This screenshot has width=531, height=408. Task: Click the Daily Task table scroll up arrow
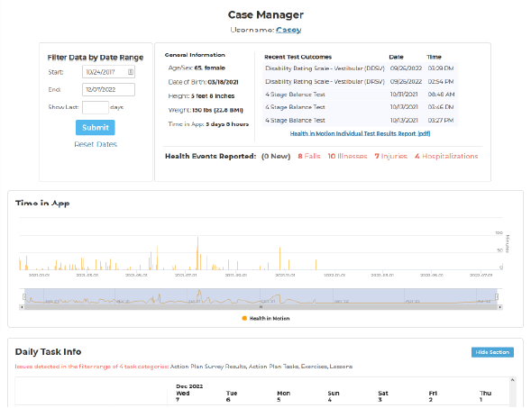pos(513,380)
